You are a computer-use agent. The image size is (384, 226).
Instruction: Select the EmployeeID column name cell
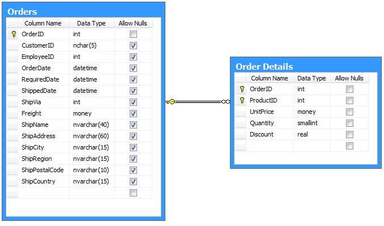click(x=44, y=57)
